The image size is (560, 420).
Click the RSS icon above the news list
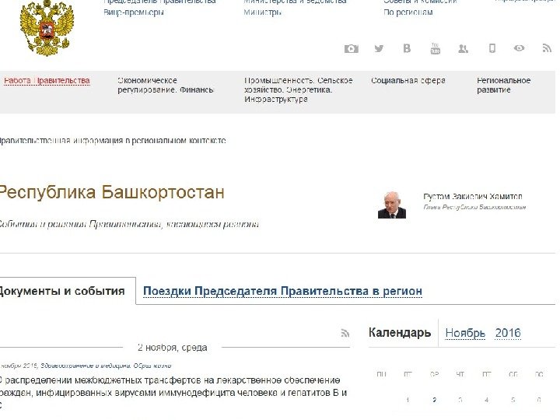[x=345, y=333]
